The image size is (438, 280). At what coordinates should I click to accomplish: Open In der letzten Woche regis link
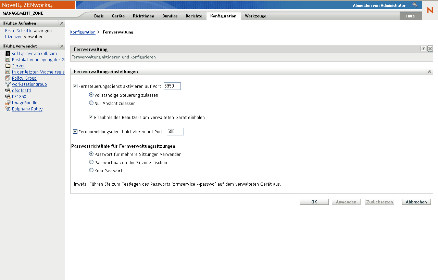[x=38, y=72]
